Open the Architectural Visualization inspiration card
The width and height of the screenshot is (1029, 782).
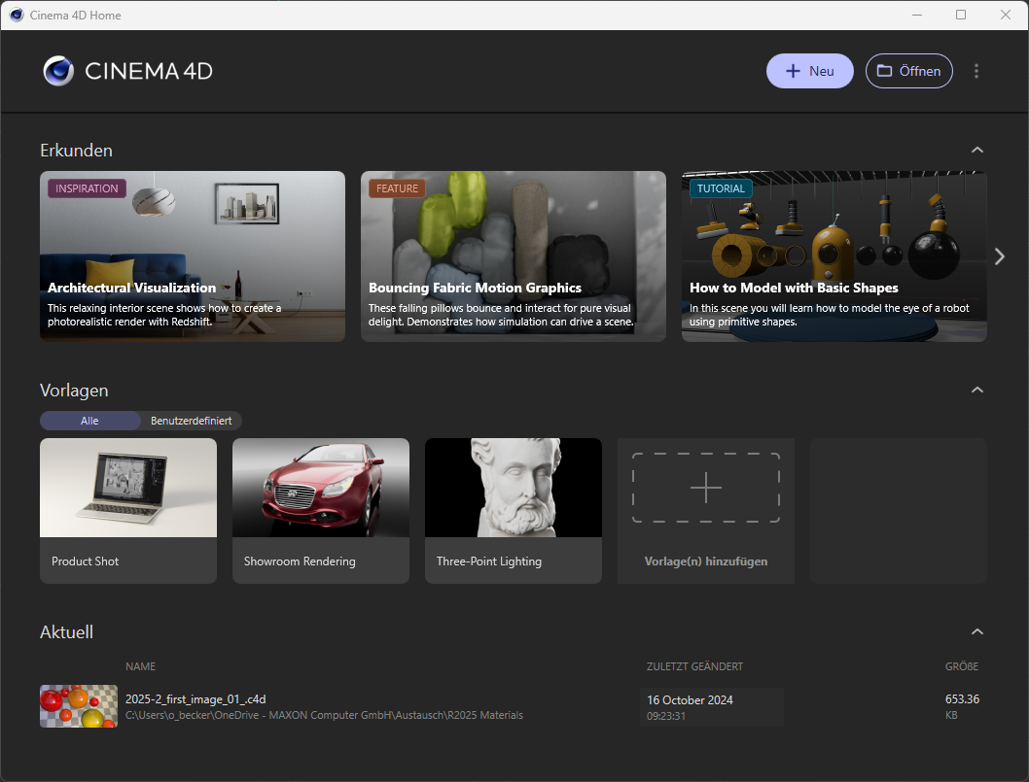coord(193,256)
